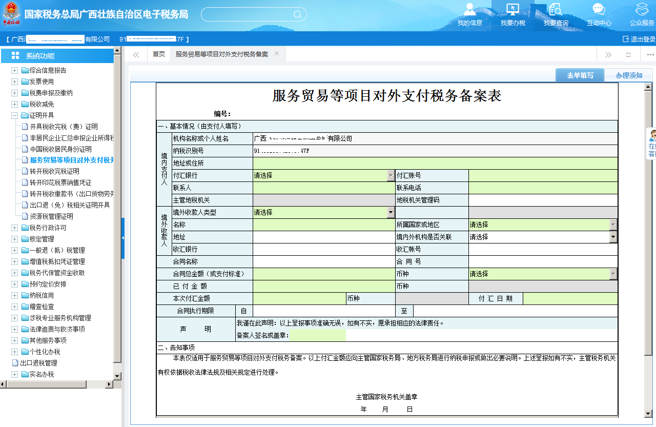Expand the 税费申报及缴纳 tree node
Image resolution: width=656 pixels, height=427 pixels.
tap(14, 93)
